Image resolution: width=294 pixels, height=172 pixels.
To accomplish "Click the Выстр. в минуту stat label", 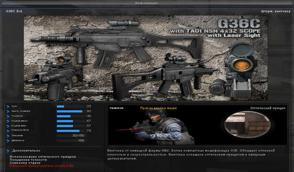I will coord(21,111).
